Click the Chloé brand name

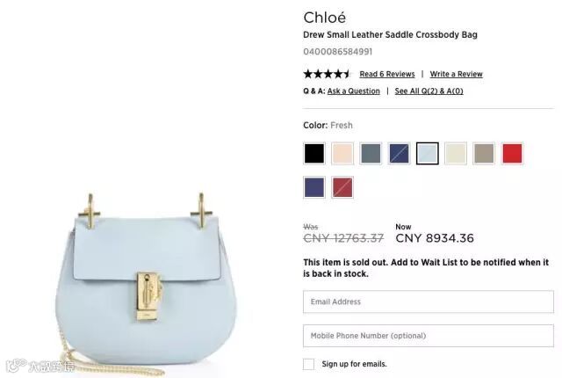[325, 18]
